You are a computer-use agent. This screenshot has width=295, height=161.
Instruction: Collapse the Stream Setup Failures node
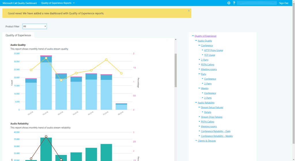coord(199,107)
